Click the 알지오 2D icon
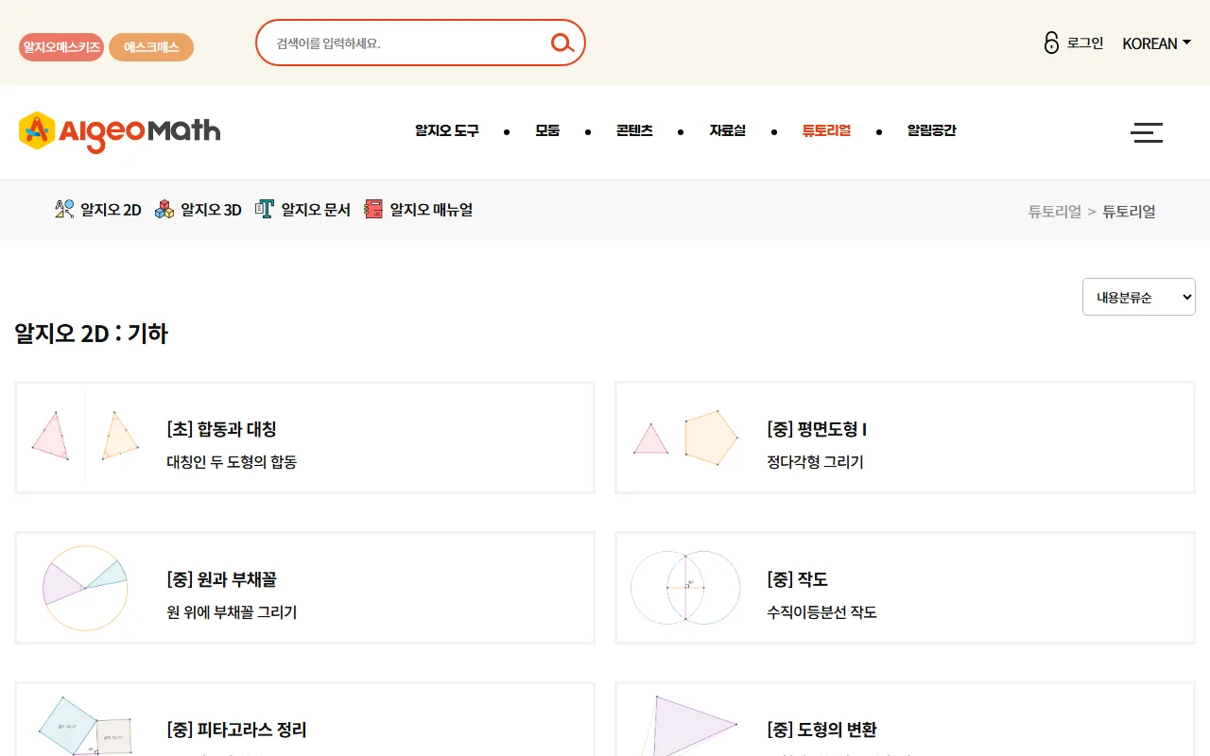The height and width of the screenshot is (756, 1210). (x=64, y=209)
